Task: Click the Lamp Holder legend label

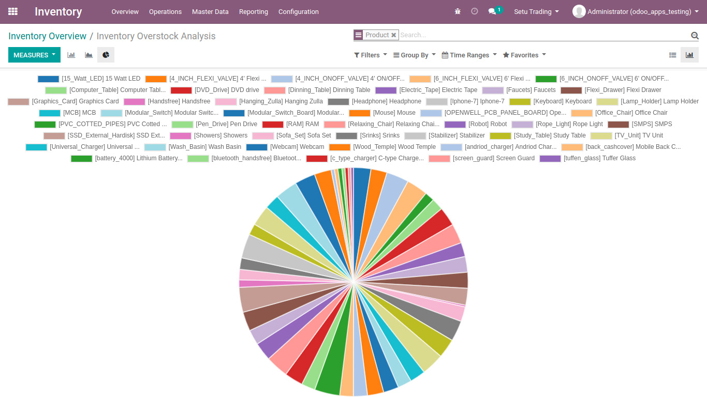Action: tap(660, 101)
